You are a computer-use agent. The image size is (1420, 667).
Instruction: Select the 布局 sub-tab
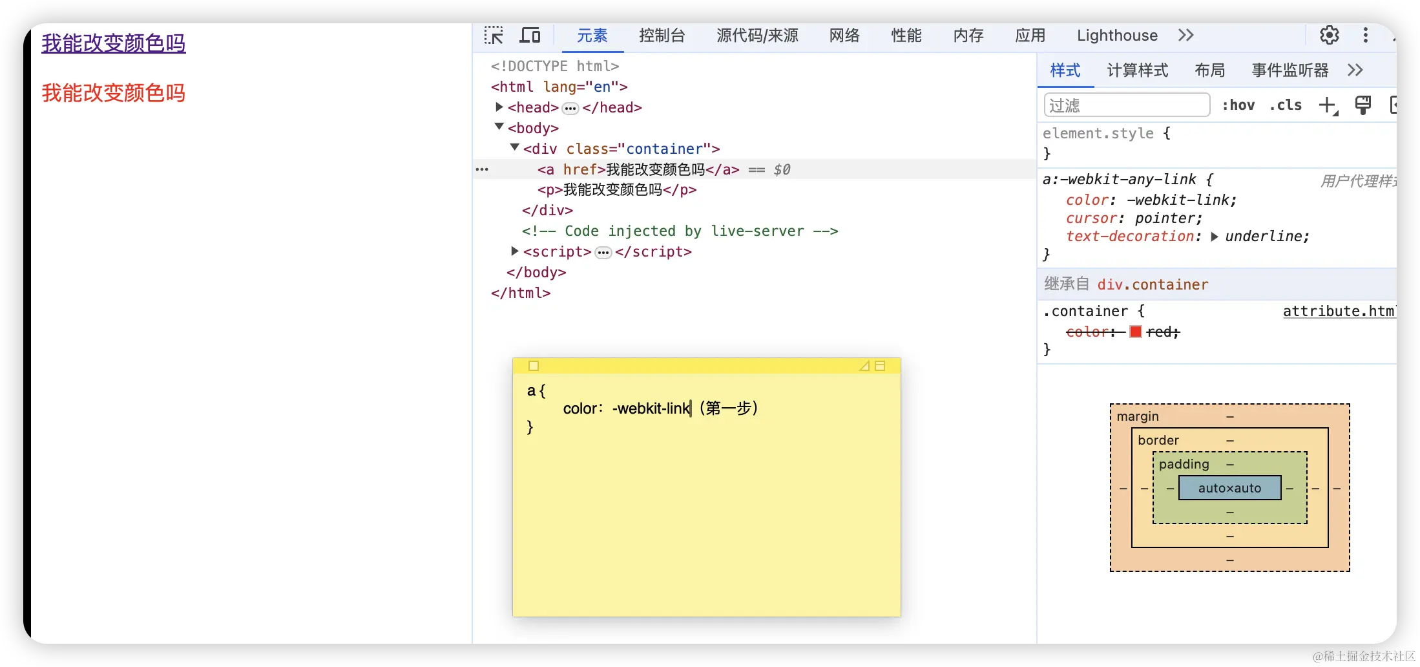pos(1210,70)
